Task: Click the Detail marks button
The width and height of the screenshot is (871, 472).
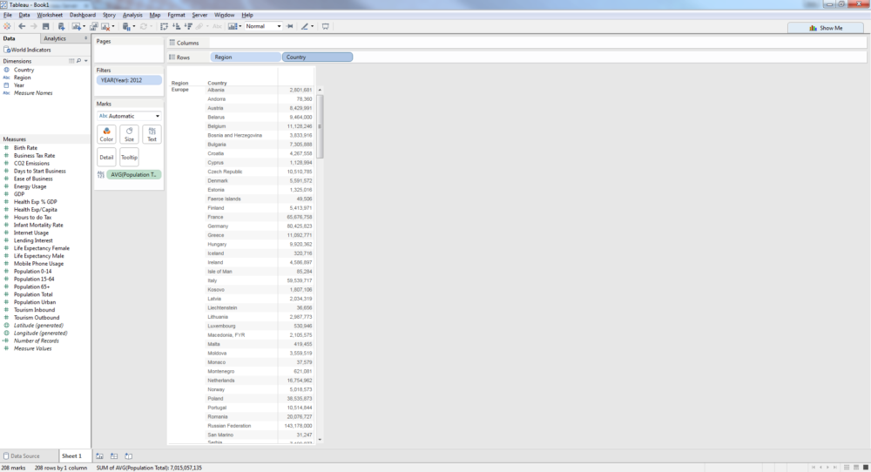Action: [106, 158]
